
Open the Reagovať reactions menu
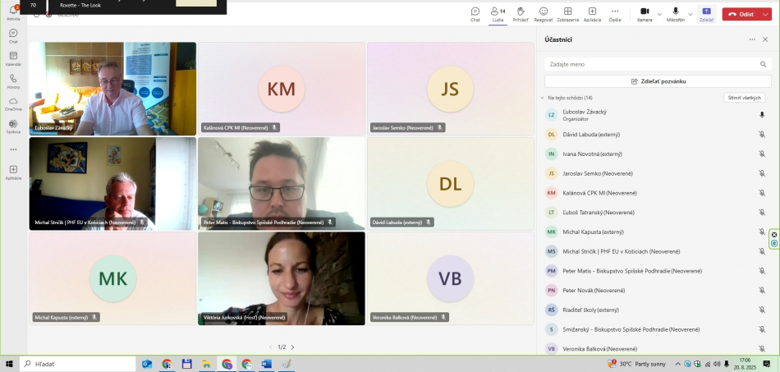click(x=544, y=14)
